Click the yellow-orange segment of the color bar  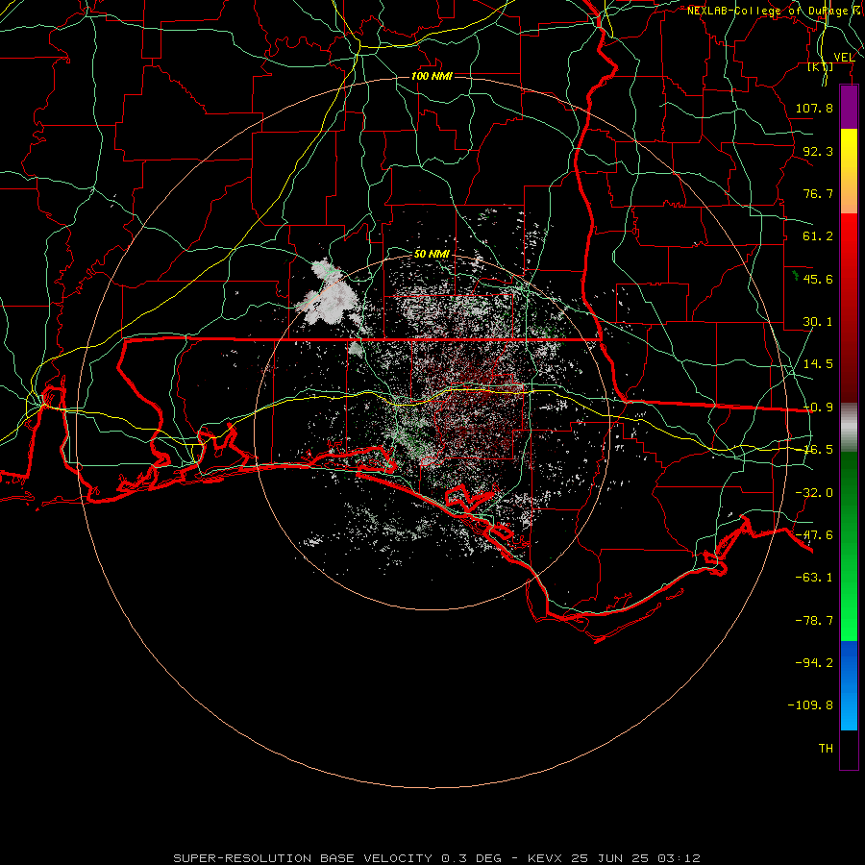pos(849,171)
